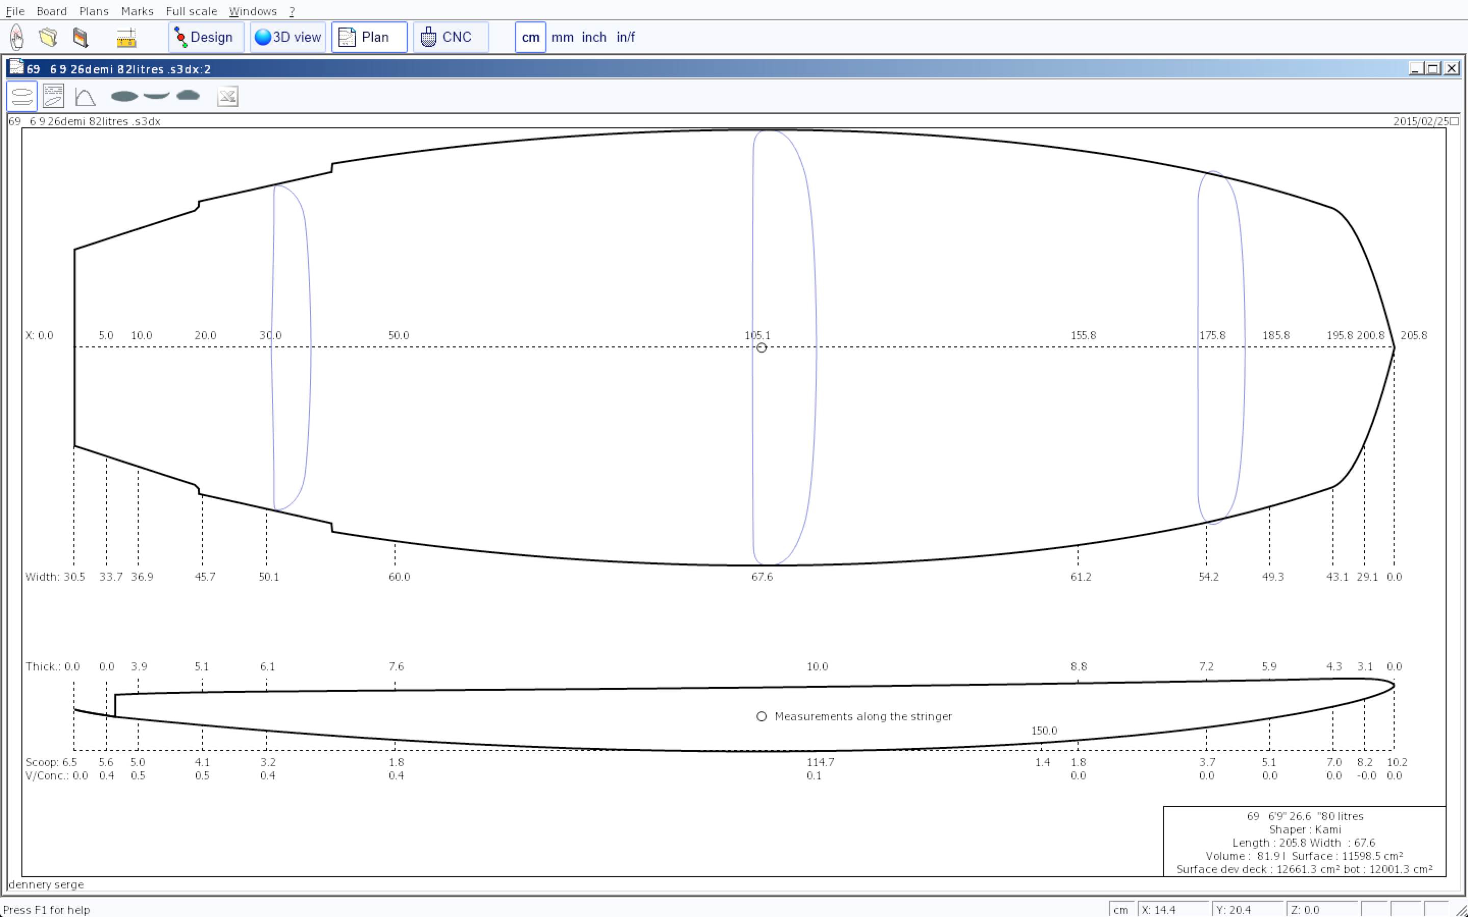
Task: Click the Excel export icon
Action: (227, 96)
